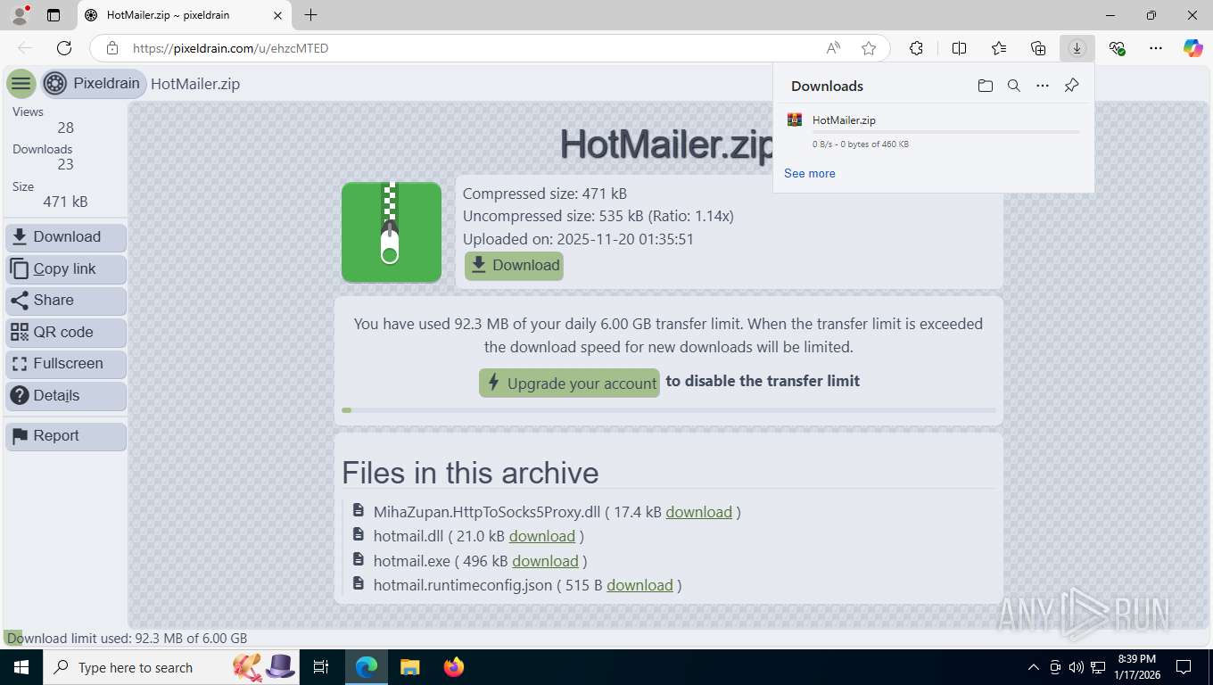Refresh the page
The image size is (1213, 685).
64,48
